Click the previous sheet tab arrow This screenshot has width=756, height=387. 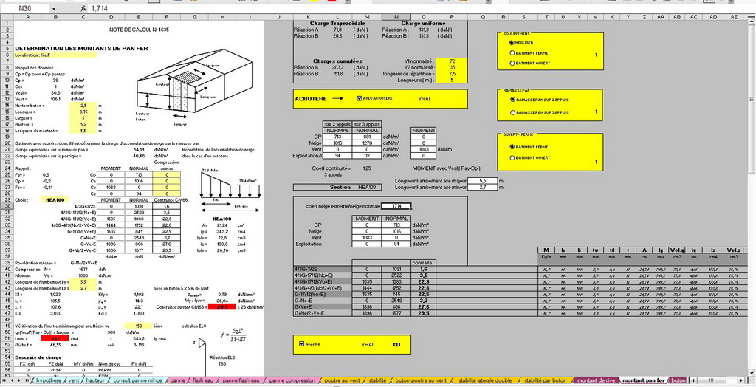point(13,381)
